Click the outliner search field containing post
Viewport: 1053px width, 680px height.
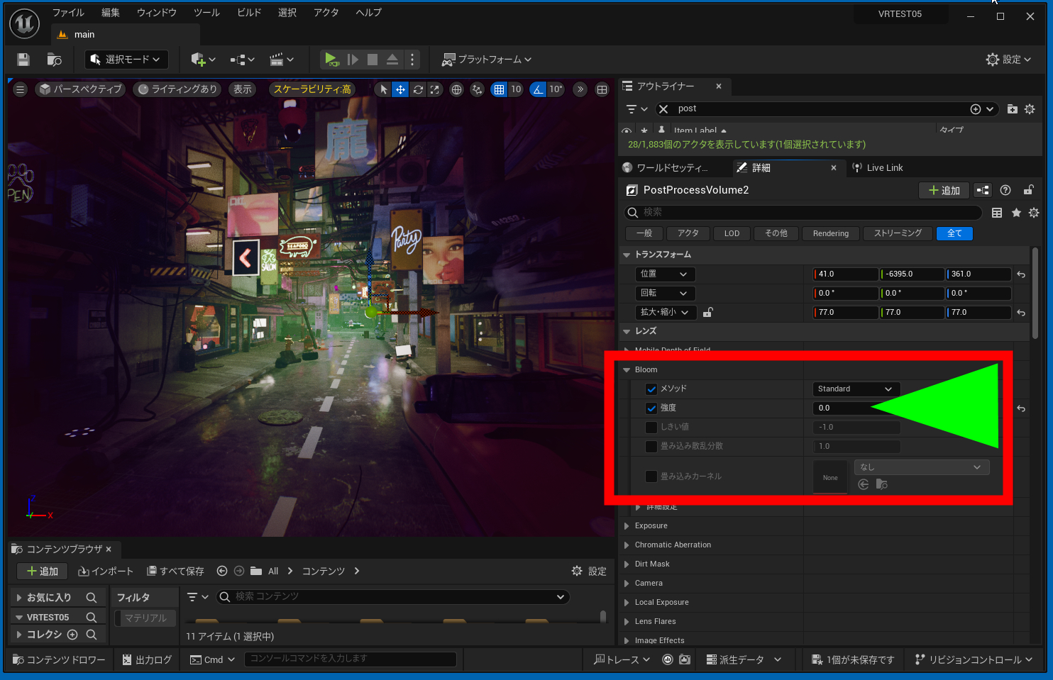816,109
